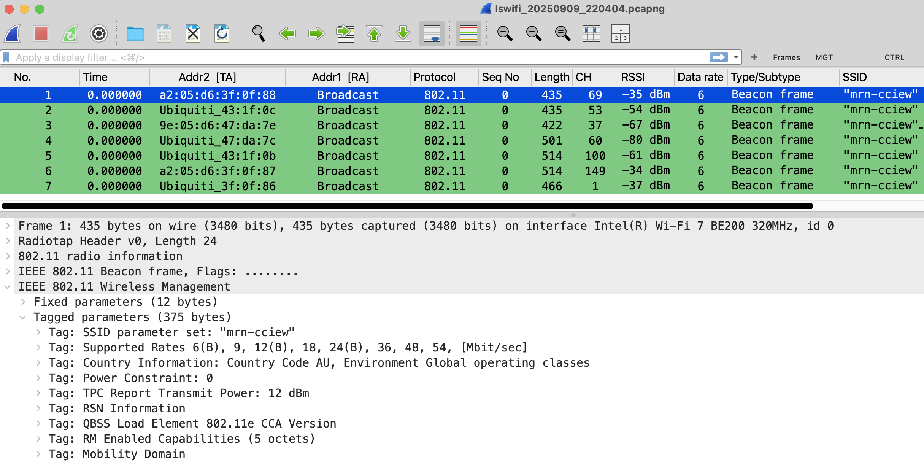Open display filter history dropdown arrow

point(736,57)
